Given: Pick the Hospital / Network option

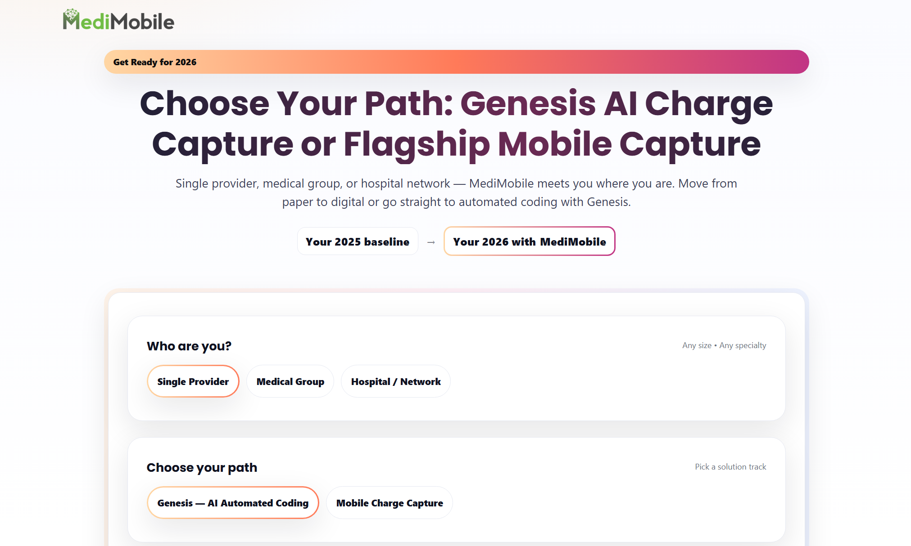Looking at the screenshot, I should click(395, 381).
